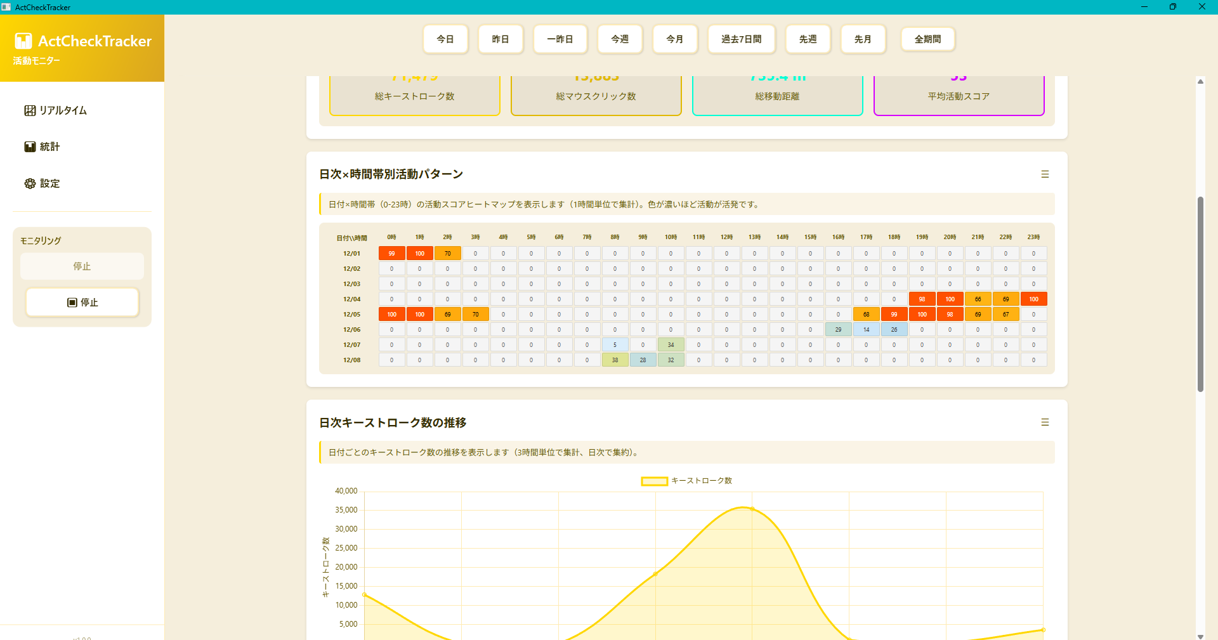Stop monitoring using the 停止 control
The image size is (1218, 640).
[x=82, y=303]
